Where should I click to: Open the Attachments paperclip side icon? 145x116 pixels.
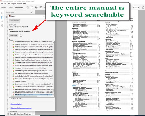[x=2, y=21]
